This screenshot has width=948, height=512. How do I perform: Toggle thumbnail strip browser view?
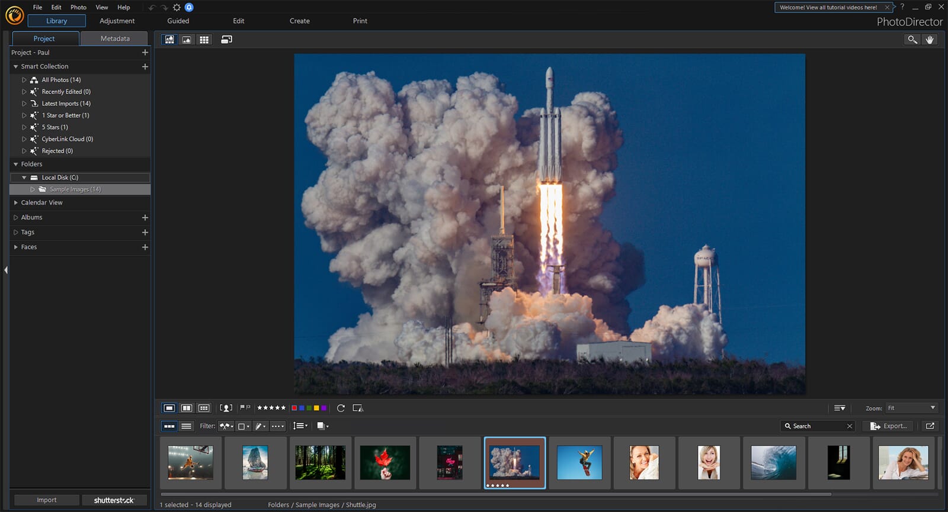coord(169,426)
